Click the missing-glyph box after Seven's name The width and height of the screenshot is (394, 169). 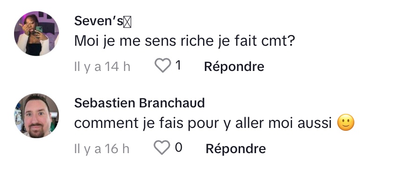point(127,22)
